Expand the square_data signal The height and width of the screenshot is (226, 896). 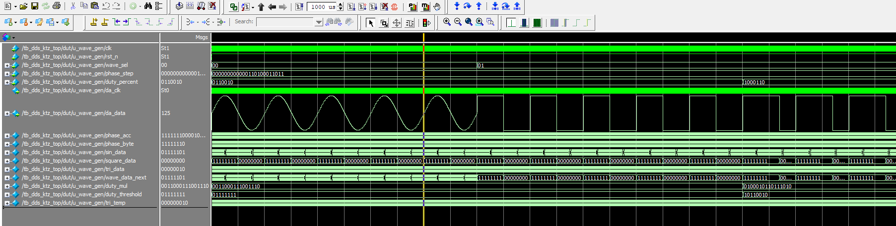(x=7, y=161)
